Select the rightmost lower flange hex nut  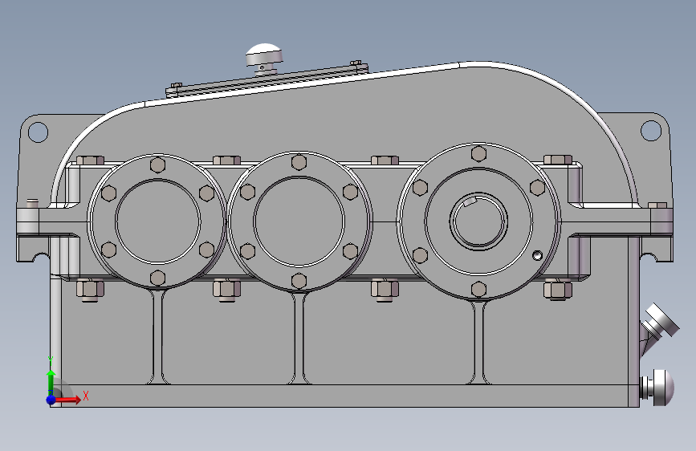pyautogui.click(x=558, y=290)
